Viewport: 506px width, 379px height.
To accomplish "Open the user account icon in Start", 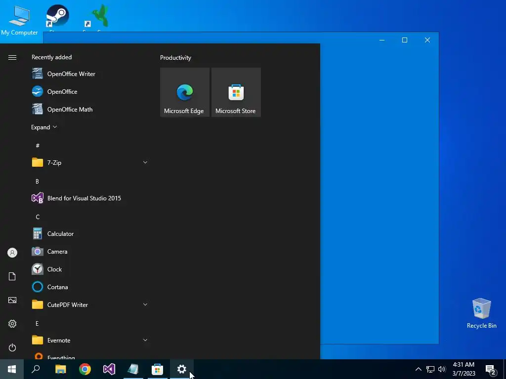I will 12,253.
